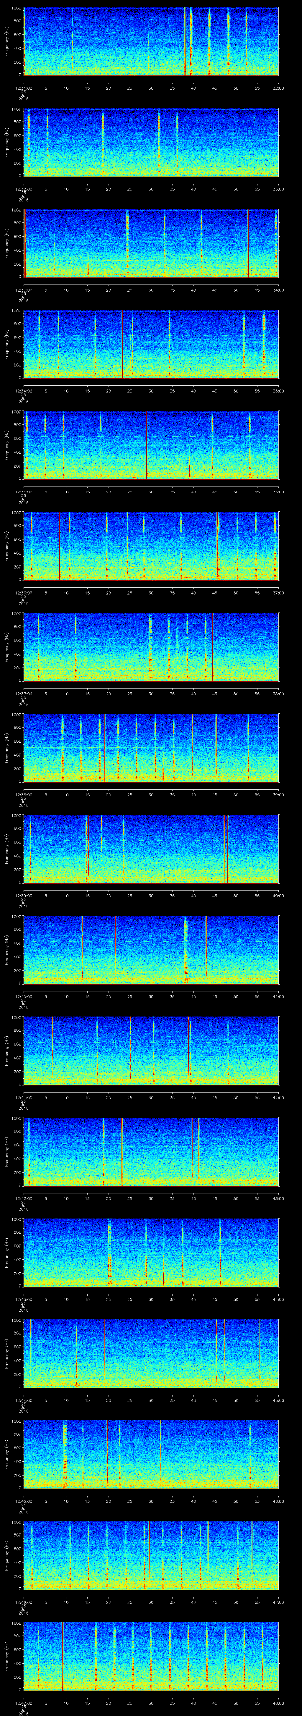Click the '12:42:00' time axis label
Viewport: 302px width, 1716px height.
pos(24,1198)
